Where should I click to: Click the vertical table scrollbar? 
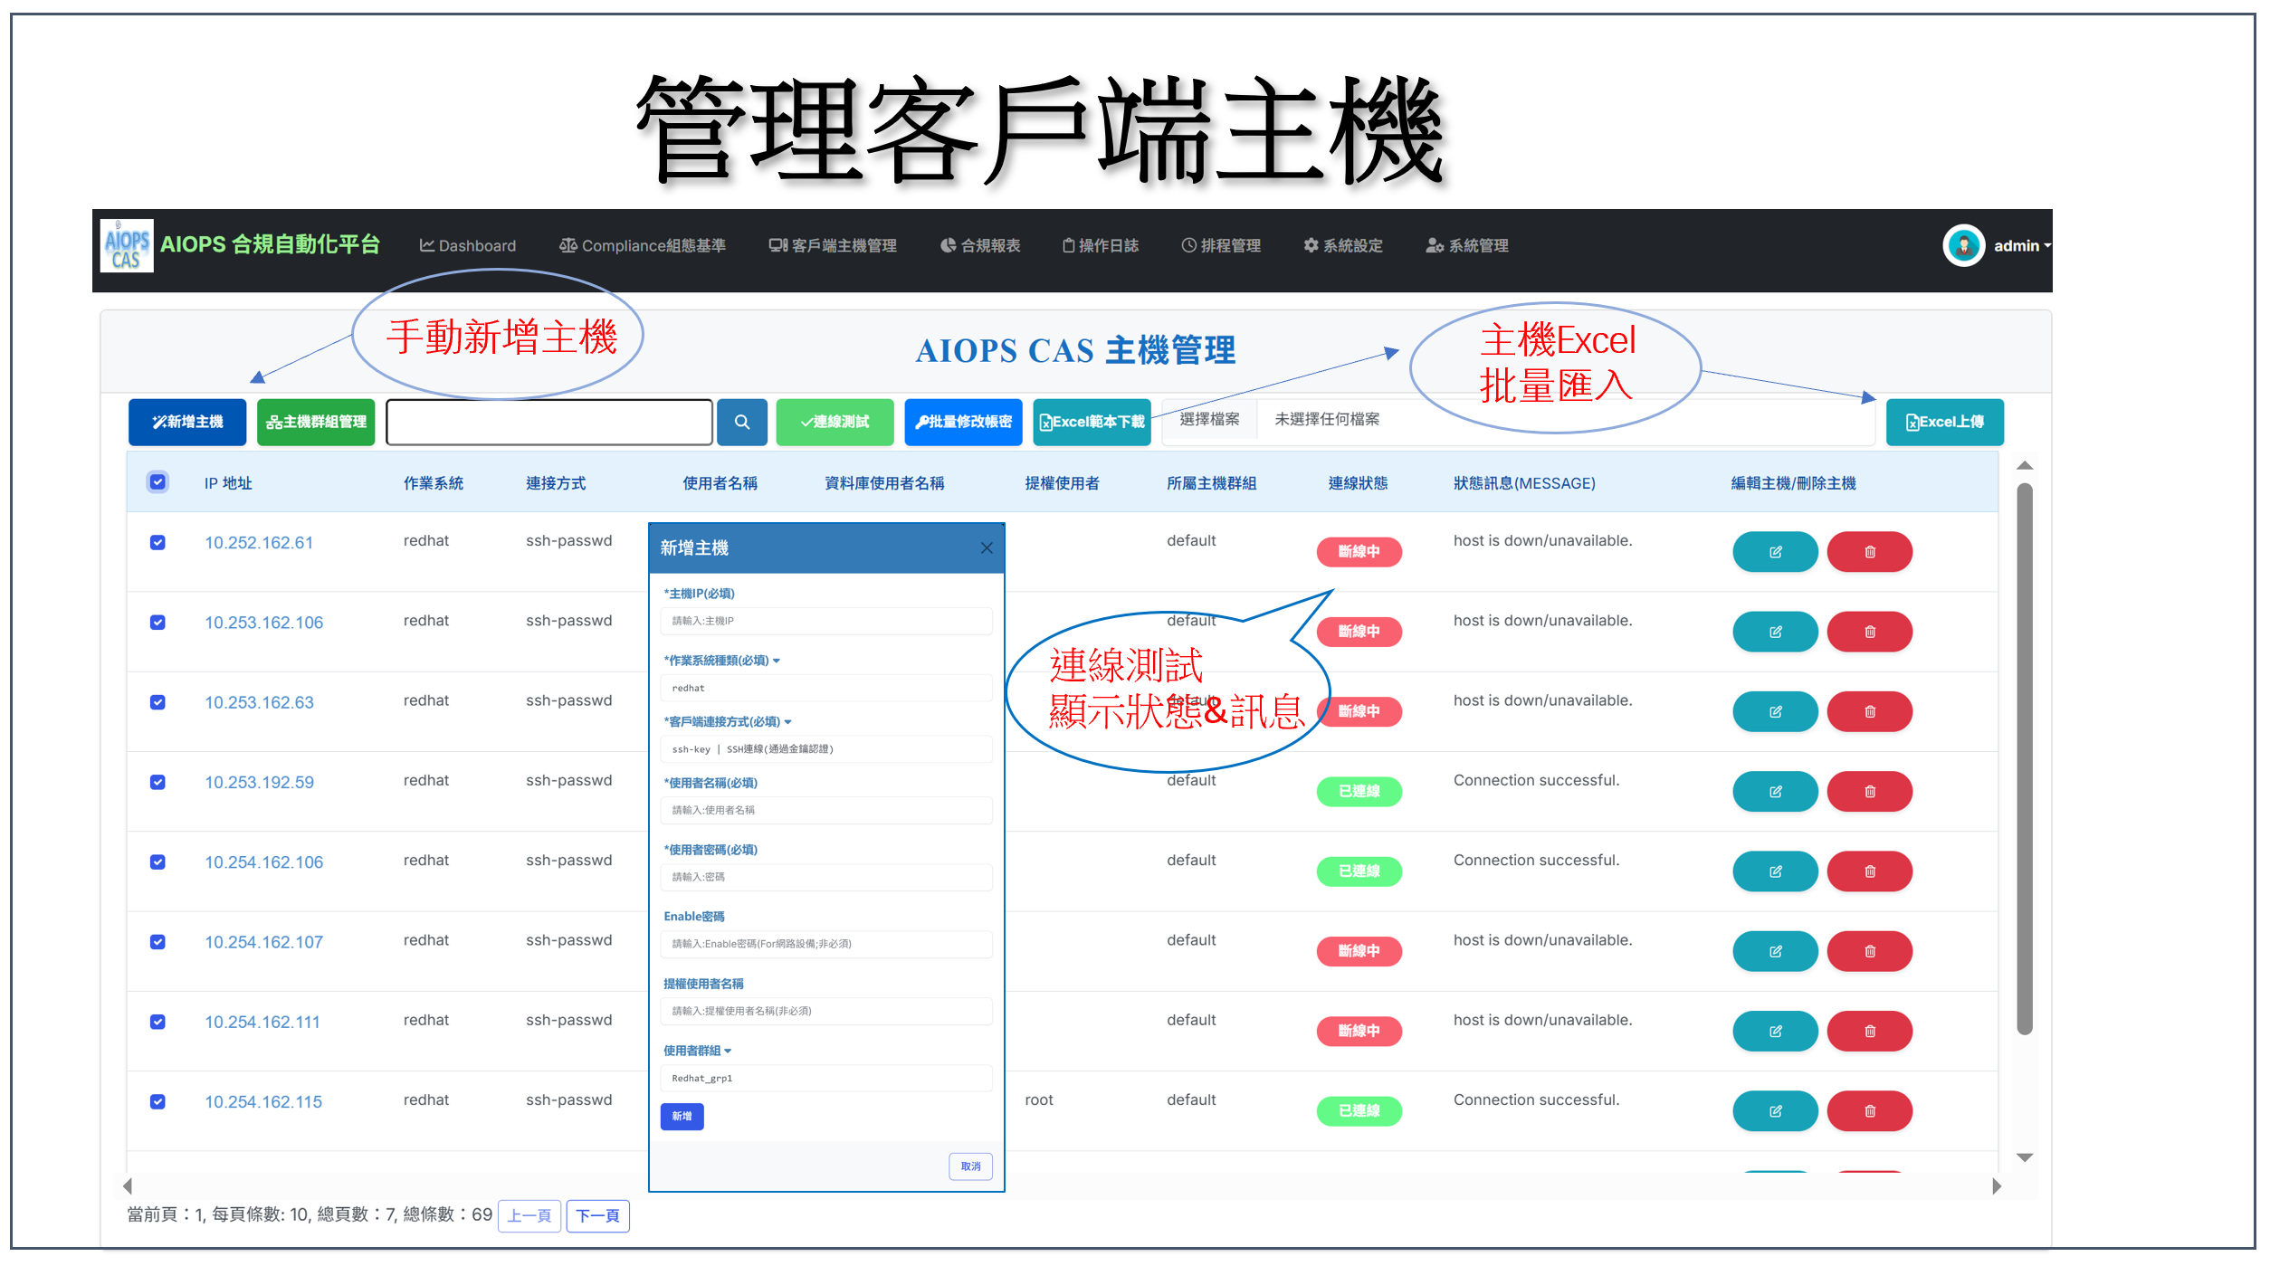point(2025,758)
